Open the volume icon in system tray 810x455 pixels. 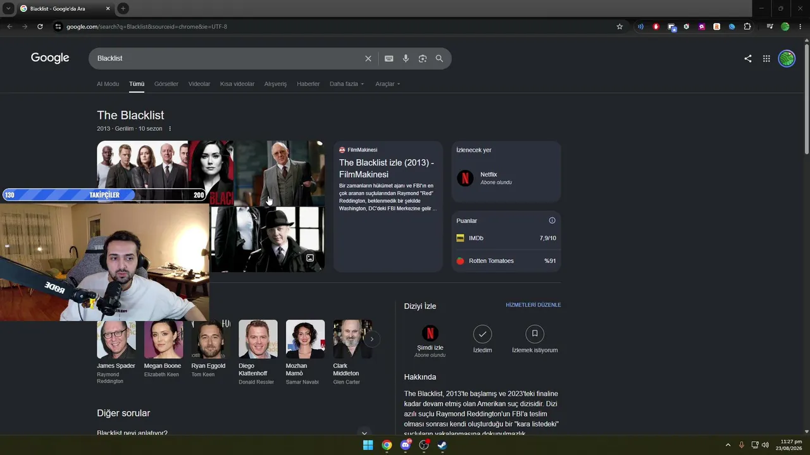(765, 445)
